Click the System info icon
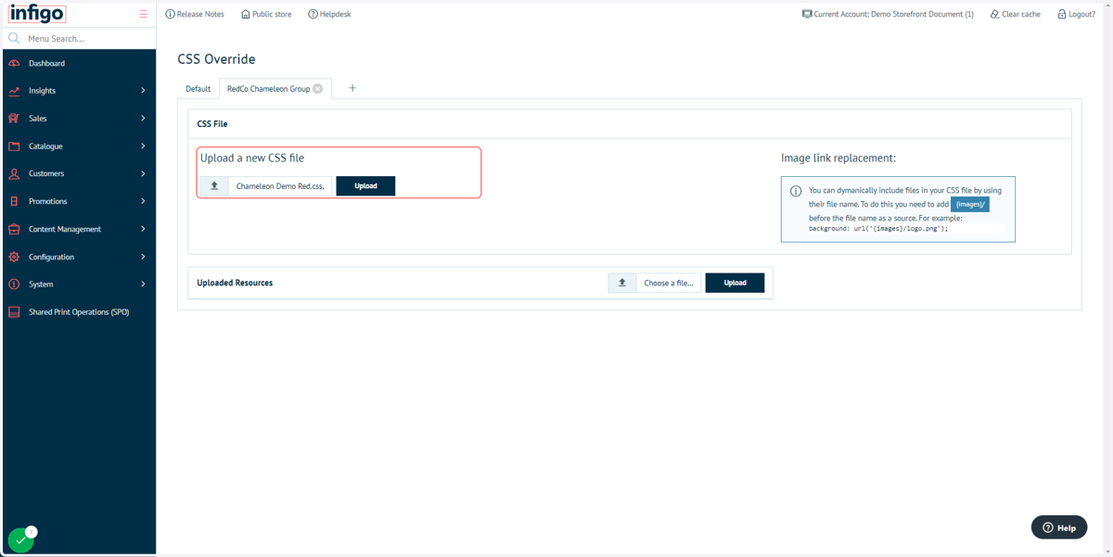The image size is (1113, 557). [14, 285]
